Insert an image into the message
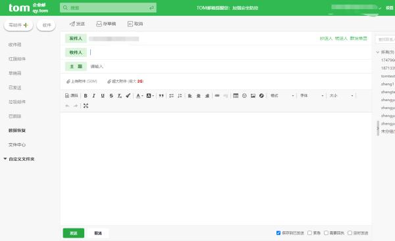This screenshot has width=395, height=241. 253,95
